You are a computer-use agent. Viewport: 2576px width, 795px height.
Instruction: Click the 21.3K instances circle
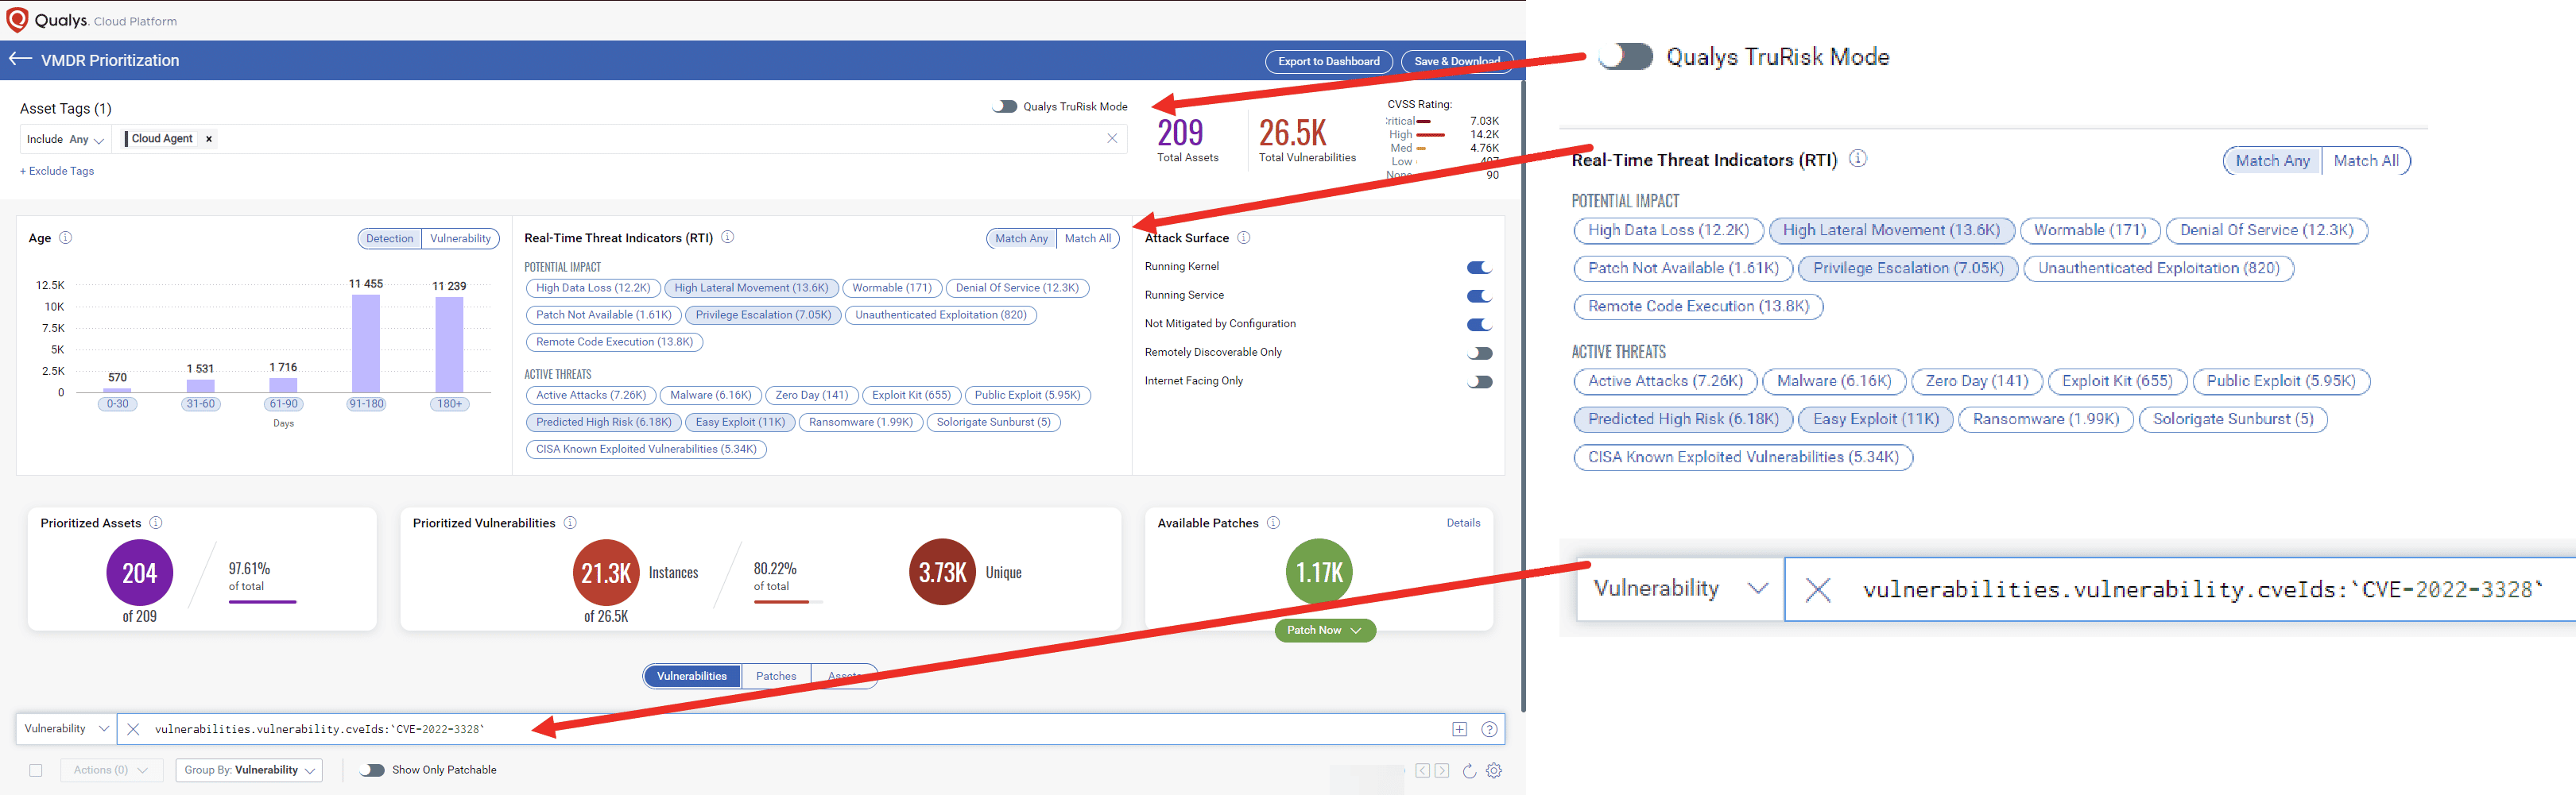point(606,573)
